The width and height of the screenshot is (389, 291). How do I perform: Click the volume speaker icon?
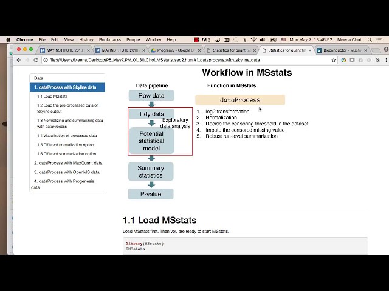pos(263,39)
